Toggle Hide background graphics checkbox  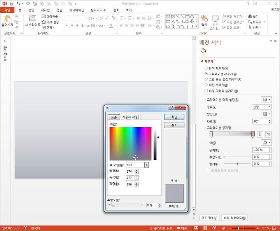(x=206, y=91)
